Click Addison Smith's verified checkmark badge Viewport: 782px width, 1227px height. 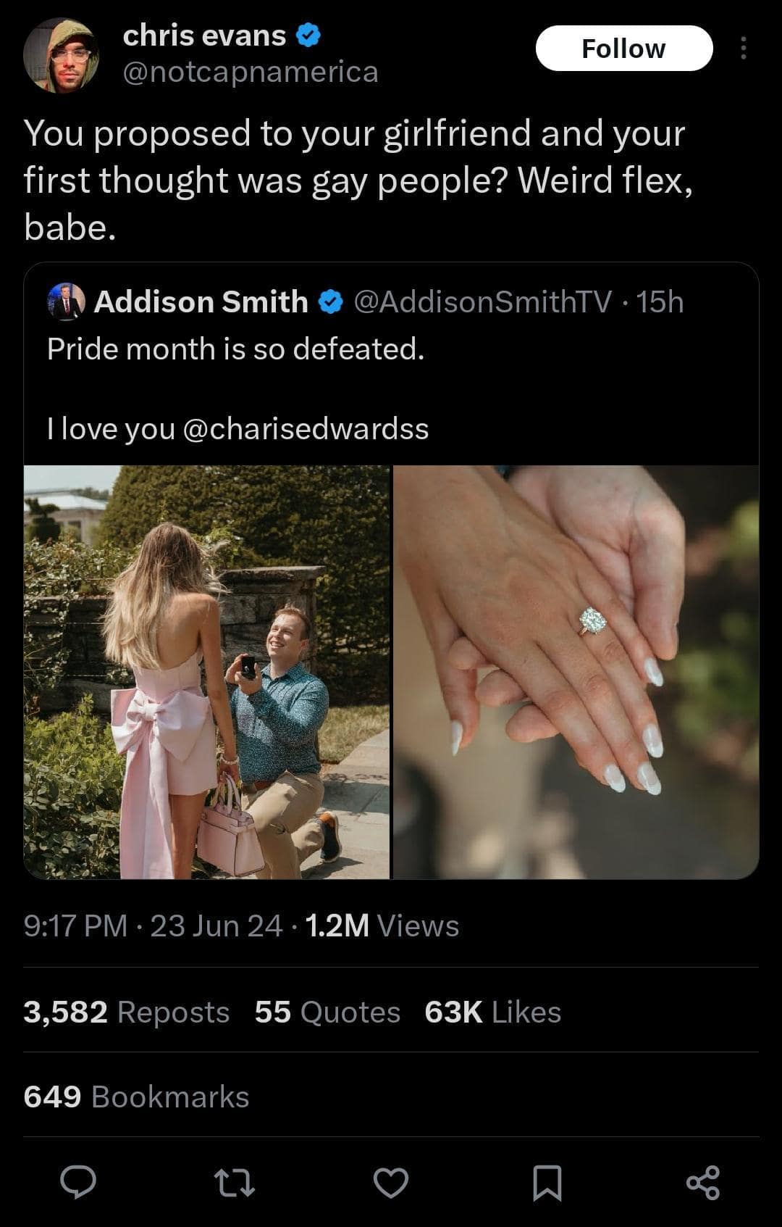(x=332, y=301)
